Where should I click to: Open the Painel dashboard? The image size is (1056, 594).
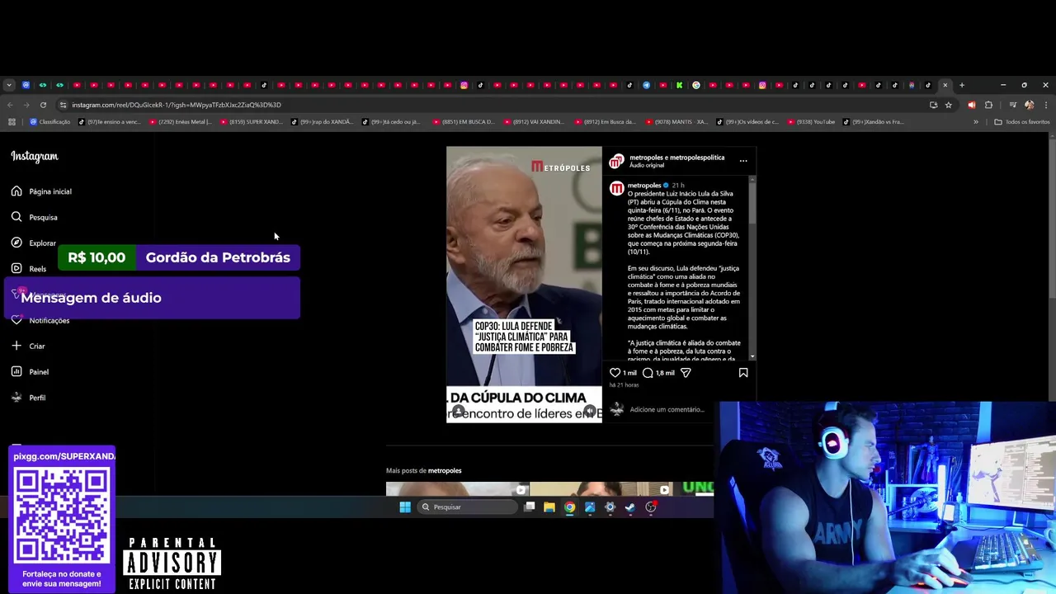click(31, 371)
